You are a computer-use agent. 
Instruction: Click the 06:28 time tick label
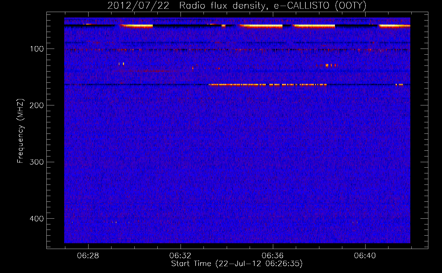pos(88,256)
